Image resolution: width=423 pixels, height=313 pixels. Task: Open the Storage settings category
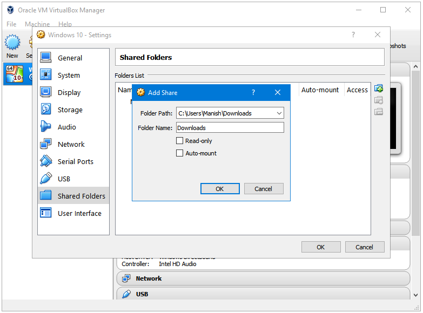70,110
